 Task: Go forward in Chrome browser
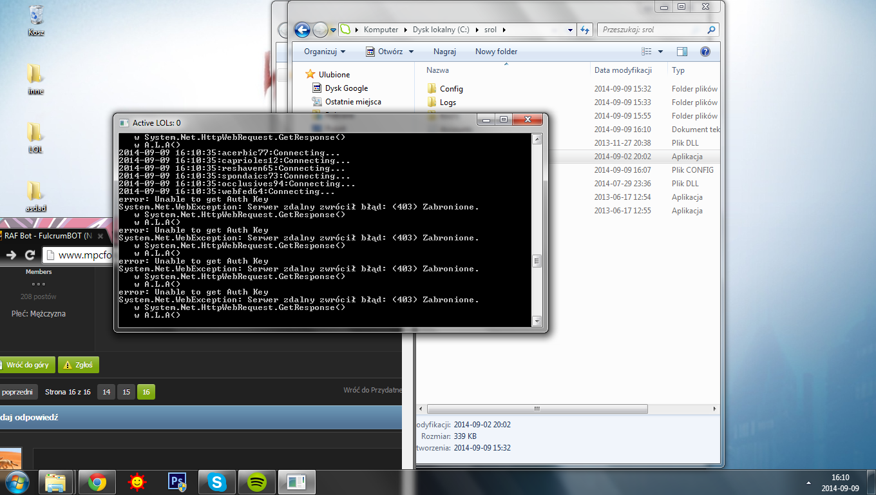click(10, 255)
